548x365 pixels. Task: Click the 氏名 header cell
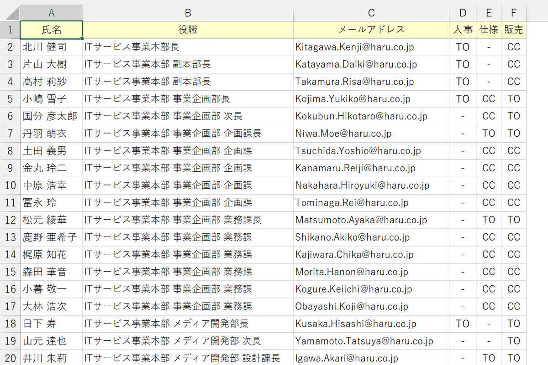click(52, 30)
